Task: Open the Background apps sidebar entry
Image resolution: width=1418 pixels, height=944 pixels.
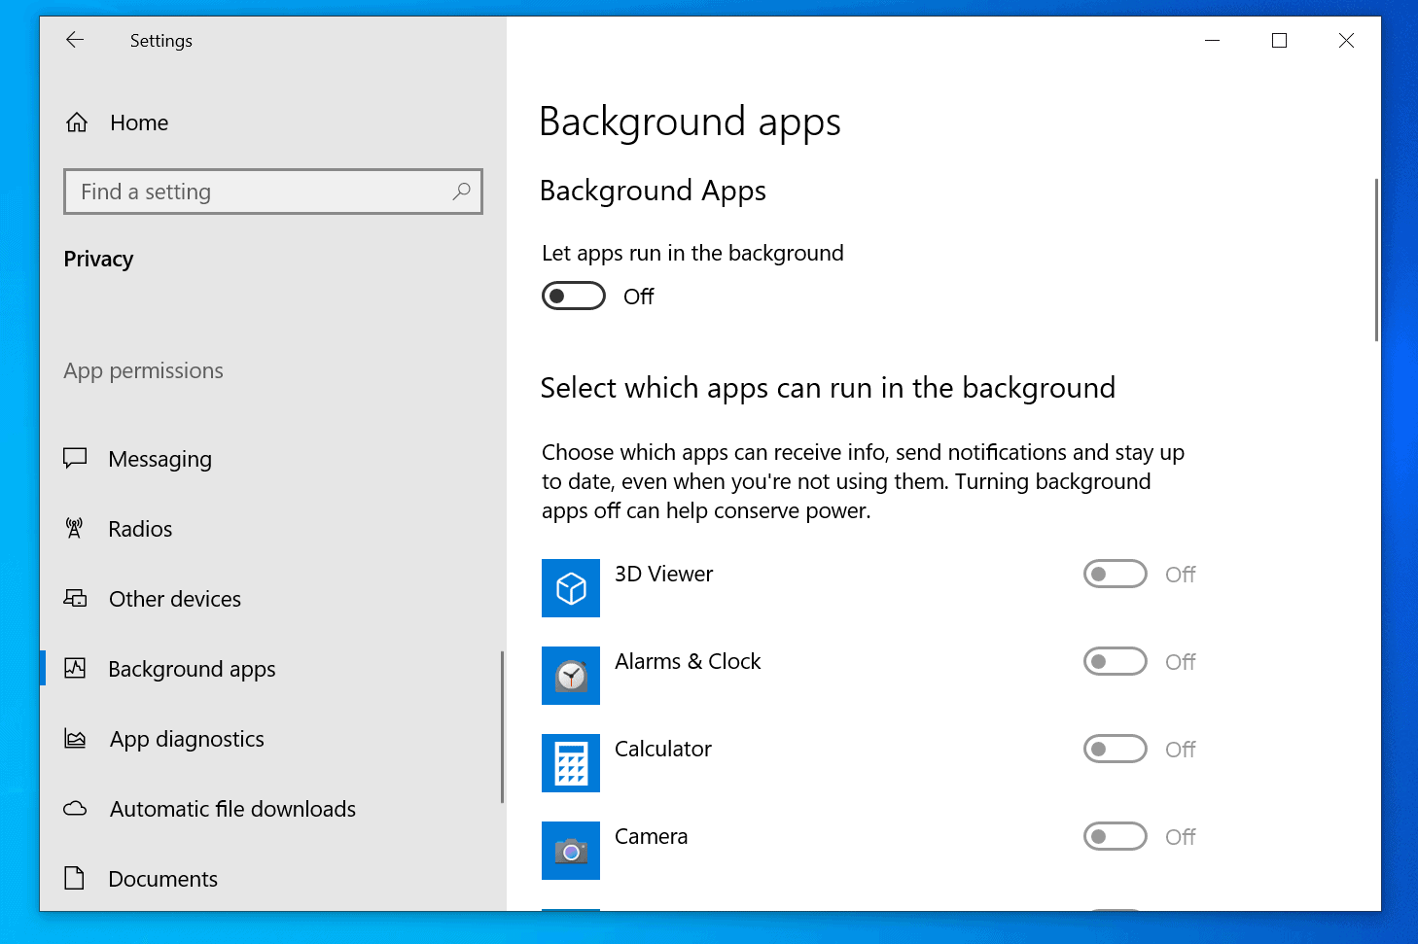Action: [x=191, y=668]
